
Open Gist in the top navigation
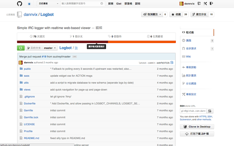click(x=119, y=4)
